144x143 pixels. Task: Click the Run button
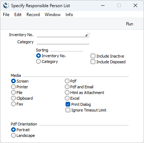tap(129, 24)
